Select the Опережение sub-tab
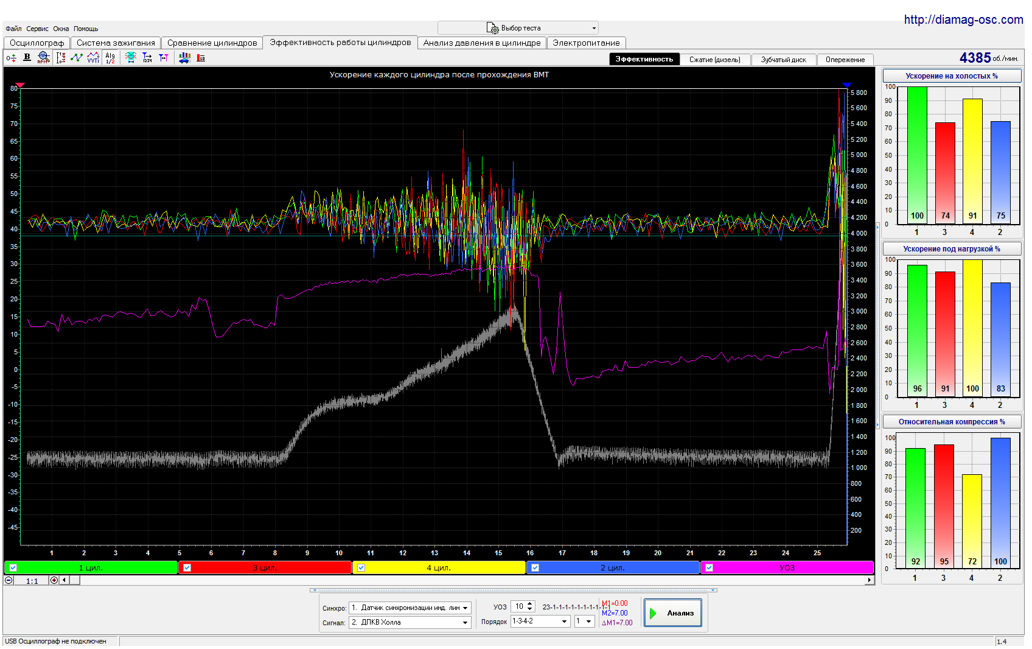This screenshot has height=649, width=1032. [x=845, y=59]
